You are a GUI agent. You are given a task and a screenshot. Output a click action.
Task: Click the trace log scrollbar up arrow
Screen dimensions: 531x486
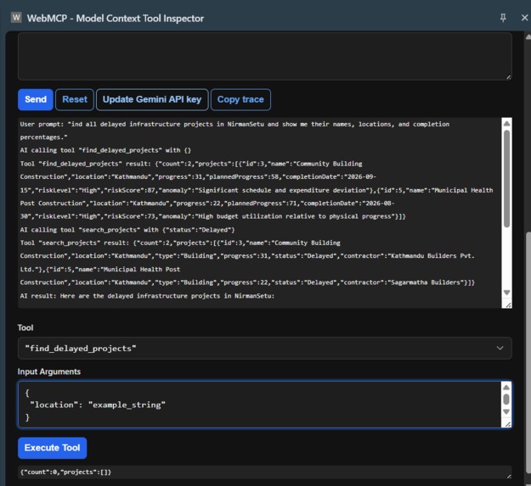[506, 123]
